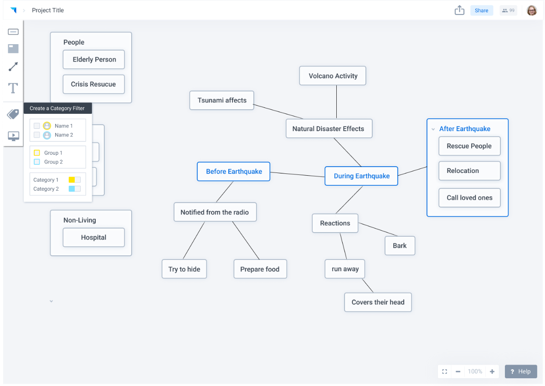Click the After Earthquake title
This screenshot has height=386, width=545.
point(465,129)
